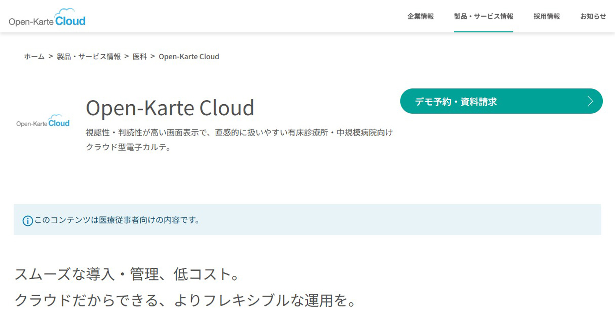Go to ホーム in breadcrumb
This screenshot has height=326, width=615.
(34, 57)
